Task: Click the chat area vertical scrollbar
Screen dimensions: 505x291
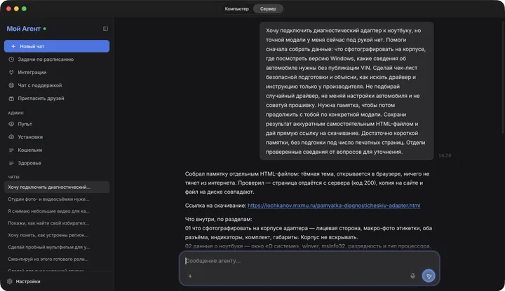Action: click(503, 77)
